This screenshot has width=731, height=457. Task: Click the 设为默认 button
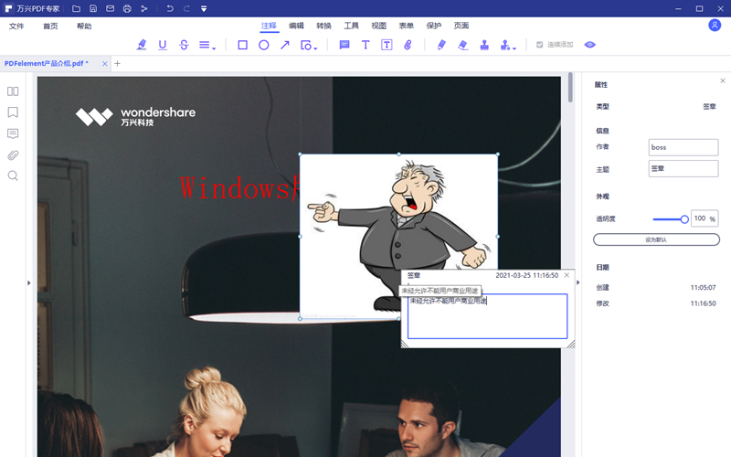[655, 239]
